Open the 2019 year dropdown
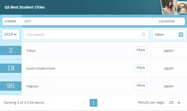 click(x=11, y=35)
